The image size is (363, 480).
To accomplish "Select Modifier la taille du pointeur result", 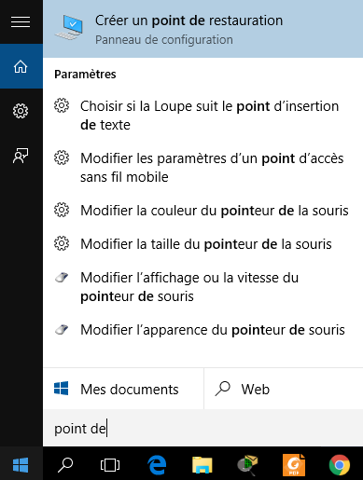I will point(202,244).
